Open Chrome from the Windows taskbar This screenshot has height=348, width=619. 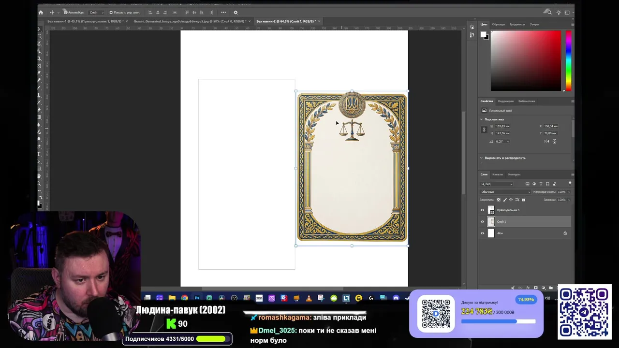[x=184, y=298]
